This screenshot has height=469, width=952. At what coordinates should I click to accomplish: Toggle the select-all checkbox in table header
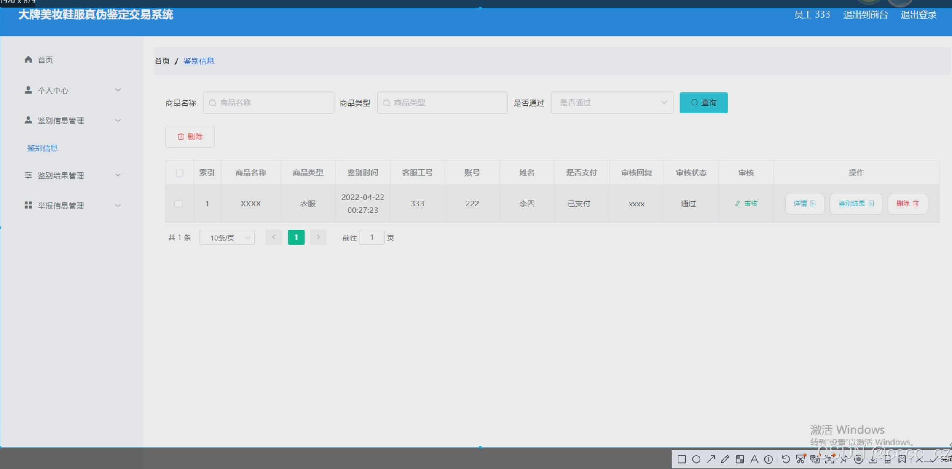pos(180,173)
